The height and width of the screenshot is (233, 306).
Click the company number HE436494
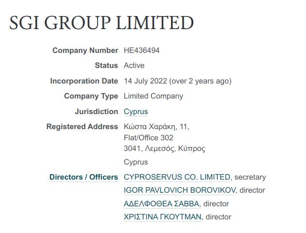coord(142,50)
